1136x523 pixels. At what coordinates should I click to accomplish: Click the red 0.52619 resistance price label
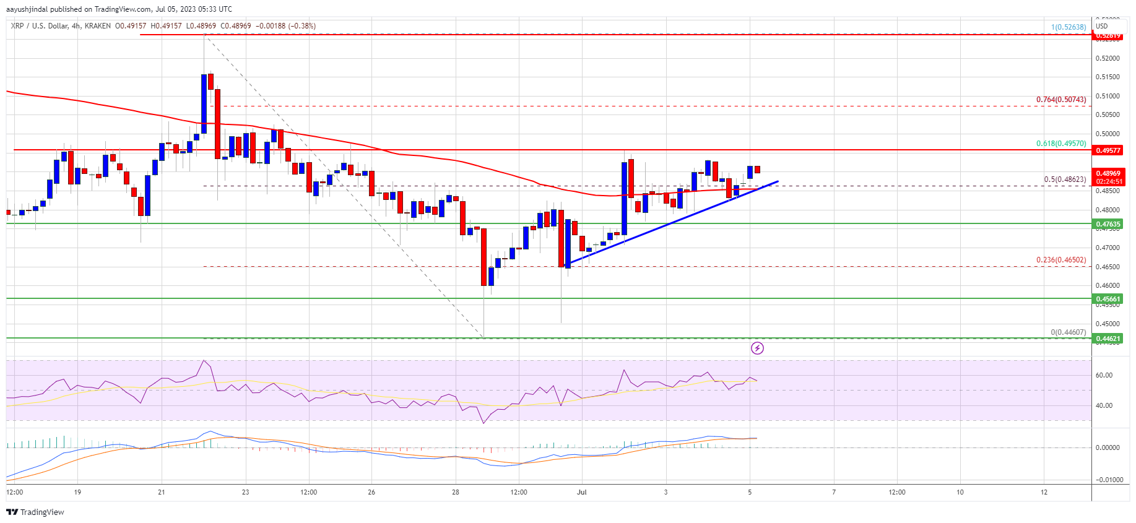tap(1108, 36)
